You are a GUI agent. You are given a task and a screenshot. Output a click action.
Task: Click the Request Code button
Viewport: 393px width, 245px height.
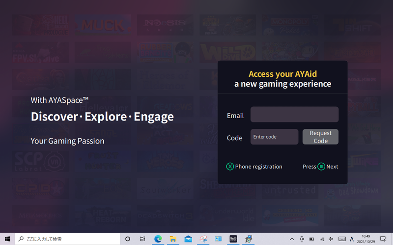321,137
